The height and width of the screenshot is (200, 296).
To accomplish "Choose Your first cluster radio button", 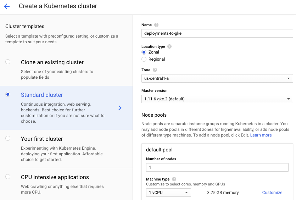I will coord(8,138).
